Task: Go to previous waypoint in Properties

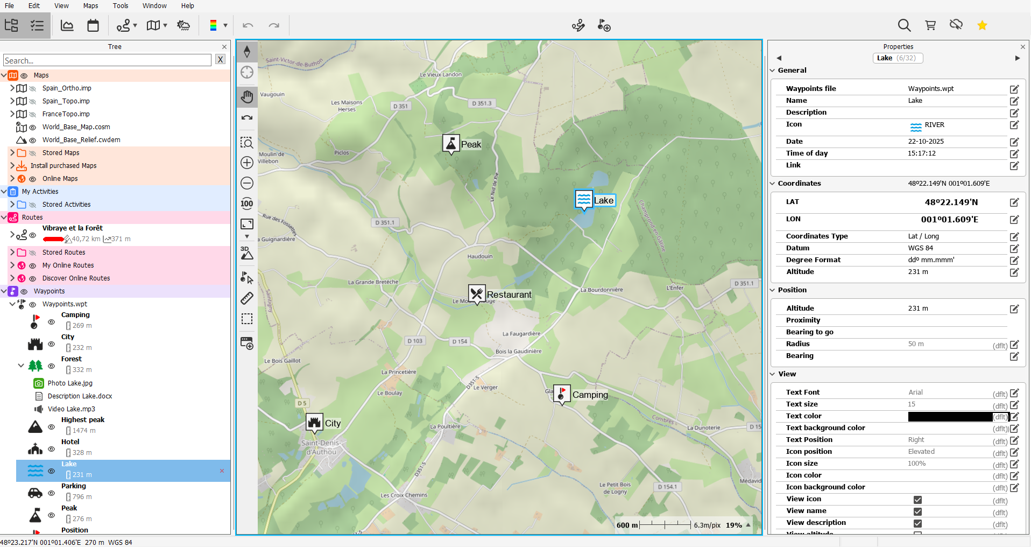Action: coord(779,58)
